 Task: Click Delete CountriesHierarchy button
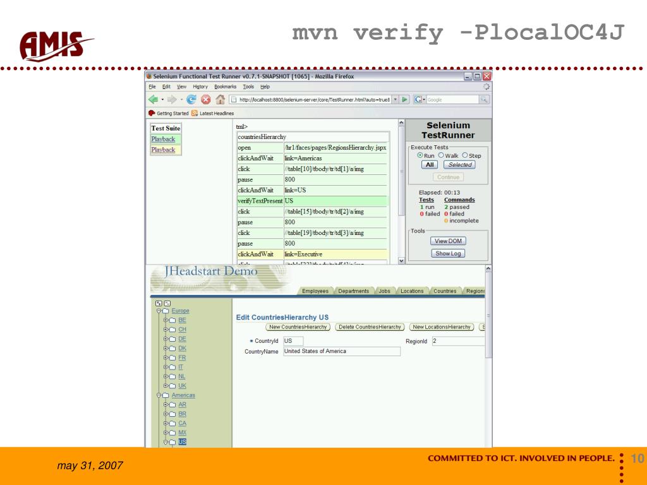coord(369,327)
